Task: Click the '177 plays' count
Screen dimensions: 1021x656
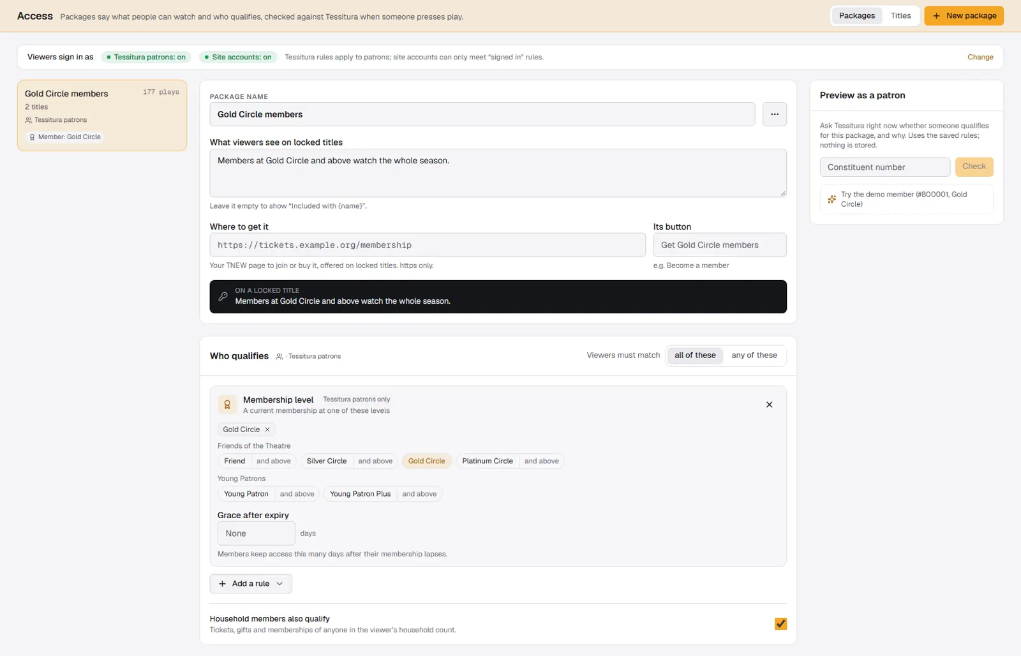Action: pos(161,93)
